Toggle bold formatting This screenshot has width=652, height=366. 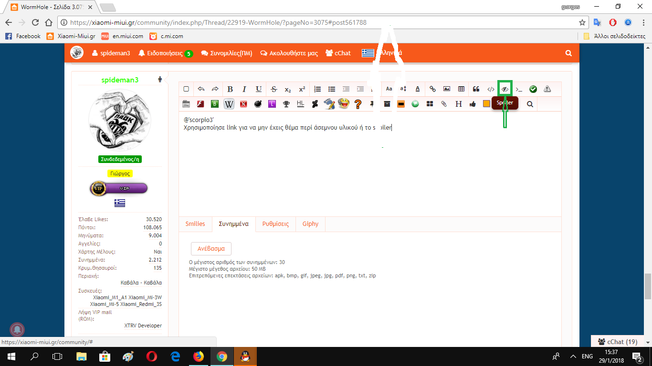click(x=230, y=89)
